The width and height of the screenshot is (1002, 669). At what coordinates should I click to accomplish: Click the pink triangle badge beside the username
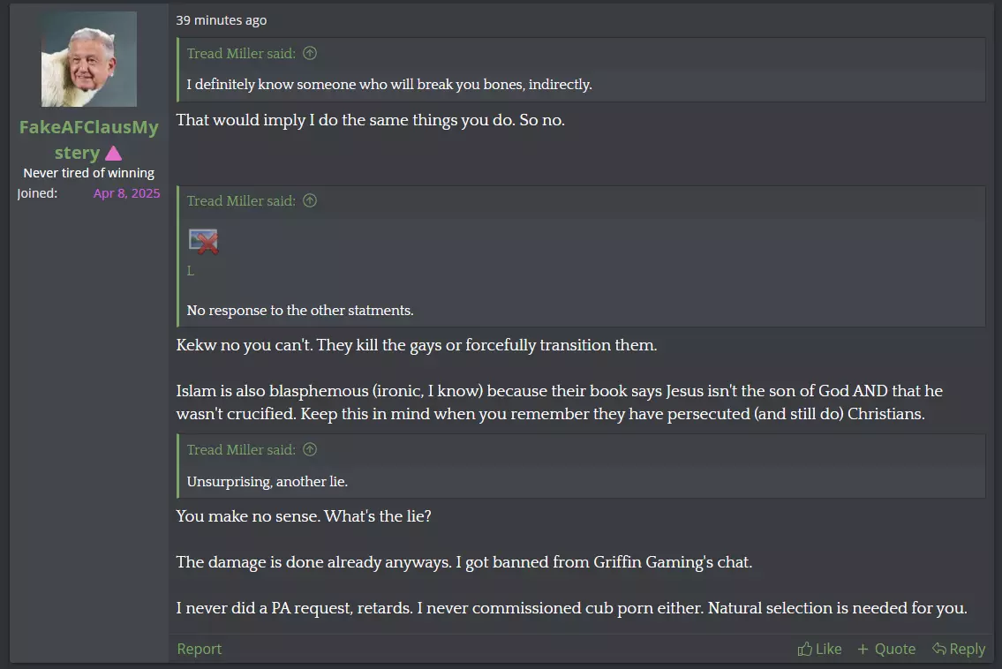[x=113, y=154]
